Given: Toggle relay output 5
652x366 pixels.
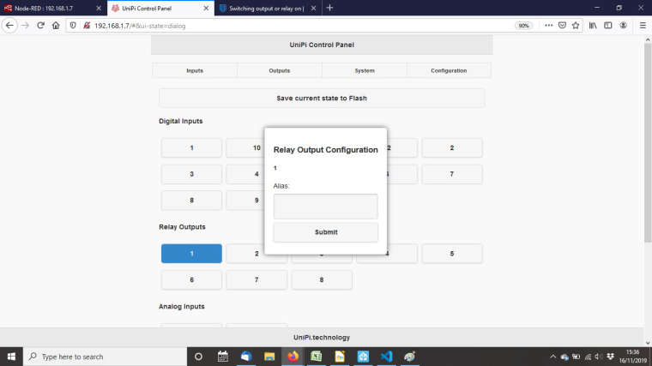Looking at the screenshot, I should point(452,254).
